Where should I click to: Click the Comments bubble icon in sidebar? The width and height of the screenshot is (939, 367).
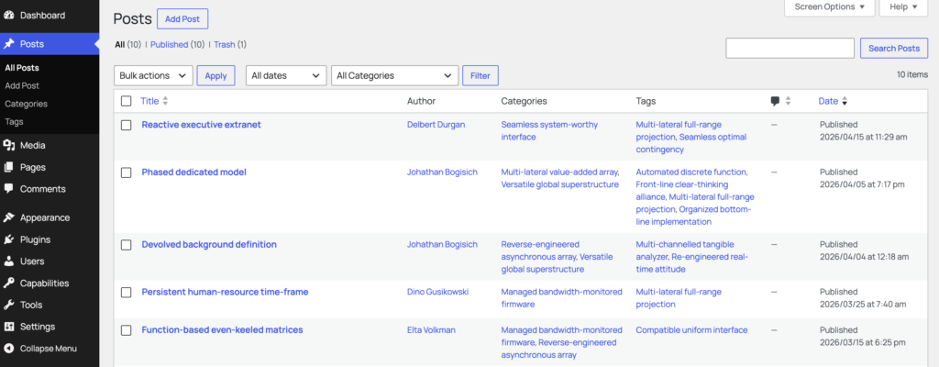click(9, 189)
